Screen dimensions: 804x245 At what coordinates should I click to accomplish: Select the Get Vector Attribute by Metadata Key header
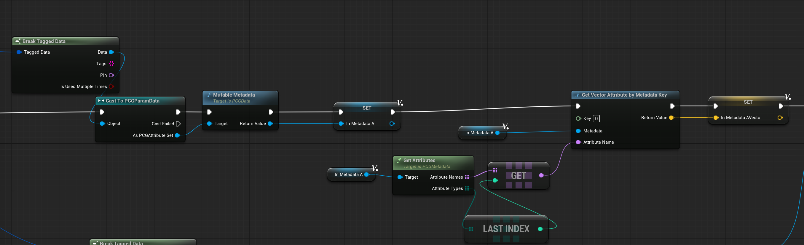[x=625, y=95]
